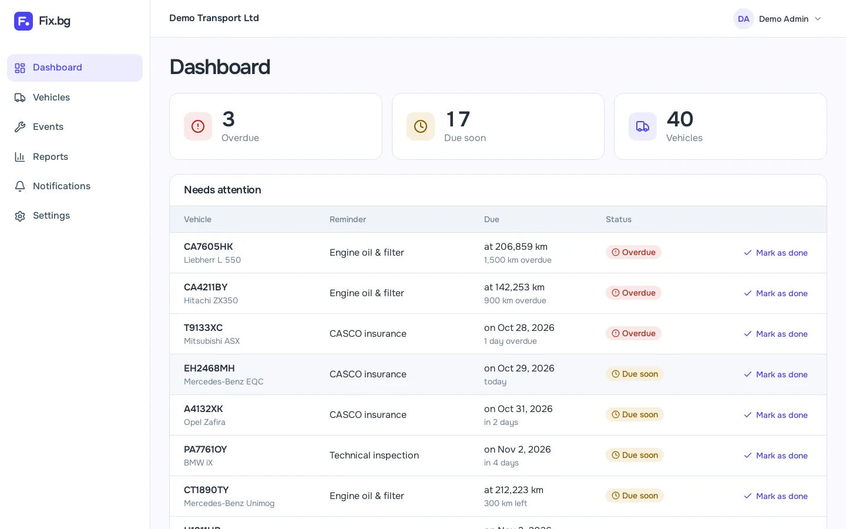
Task: Click the Needs attention heading
Action: [223, 190]
